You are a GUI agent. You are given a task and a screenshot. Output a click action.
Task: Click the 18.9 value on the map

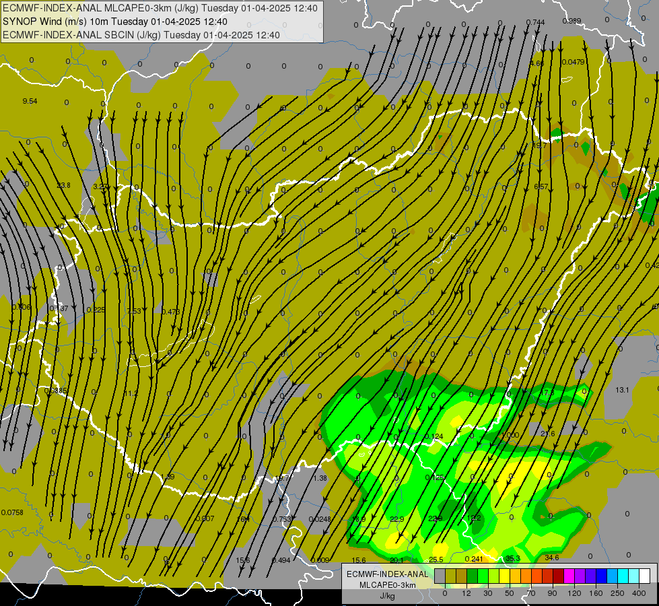pos(359,519)
